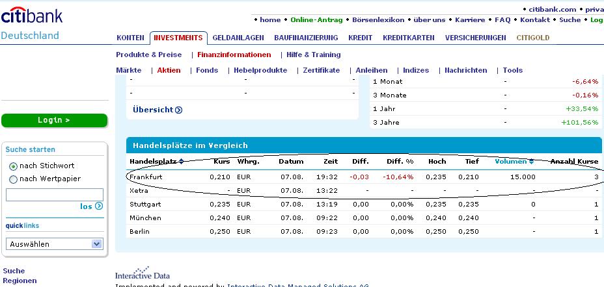604x287 pixels.
Task: Go to Finanzinformationen
Action: 234,55
